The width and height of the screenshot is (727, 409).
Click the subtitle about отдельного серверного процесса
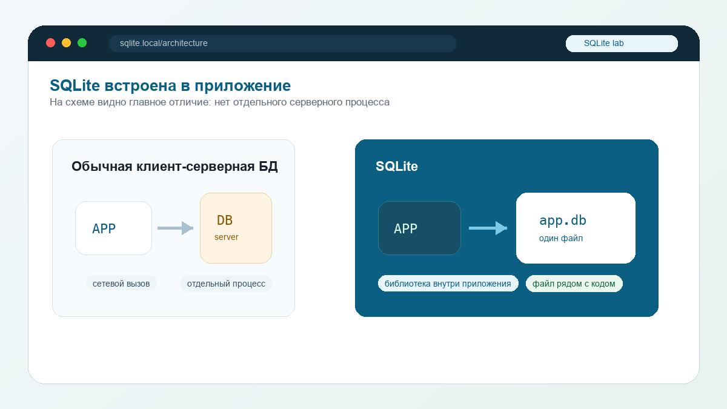(x=219, y=102)
